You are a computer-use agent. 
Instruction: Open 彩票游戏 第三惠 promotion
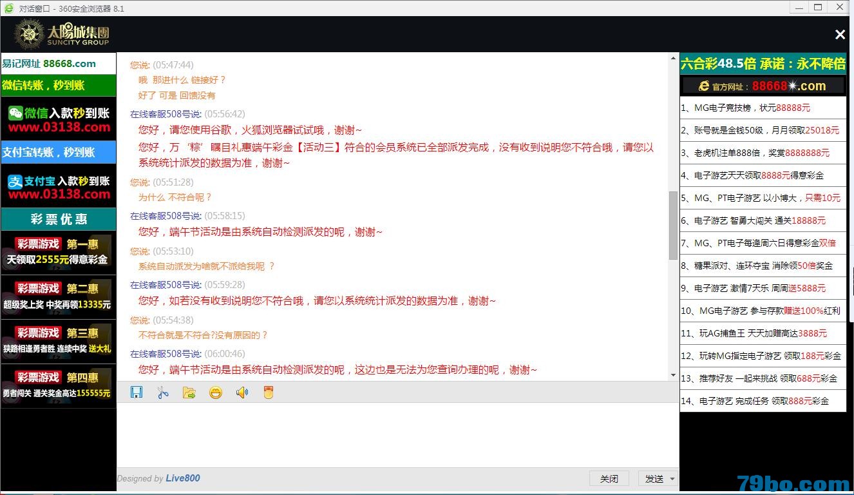58,342
